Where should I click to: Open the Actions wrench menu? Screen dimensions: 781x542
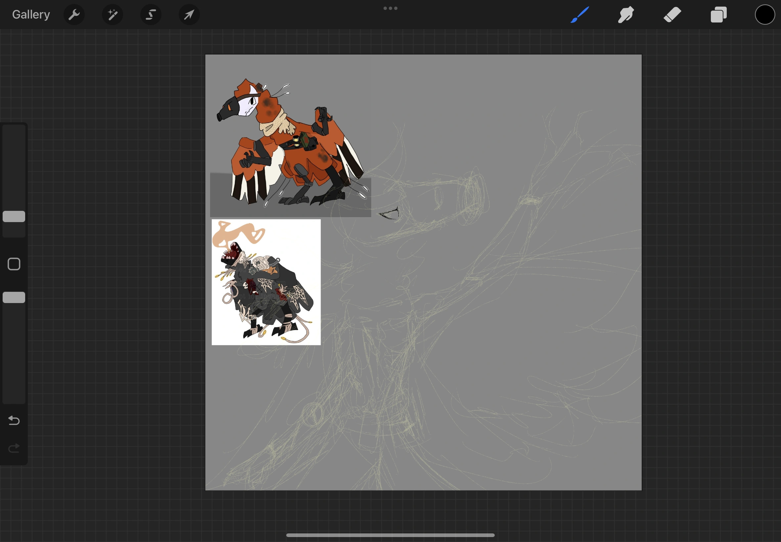click(x=74, y=14)
